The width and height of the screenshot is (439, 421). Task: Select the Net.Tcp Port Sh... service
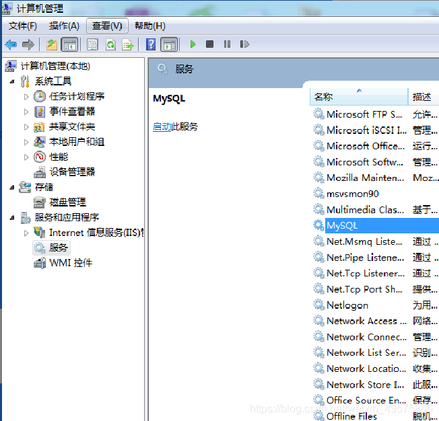364,289
